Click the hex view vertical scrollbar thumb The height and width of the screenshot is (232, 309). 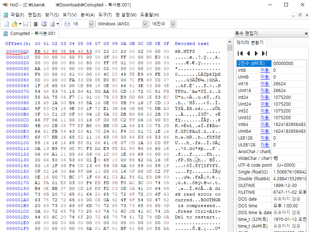coord(230,48)
